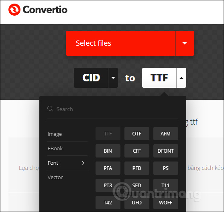Screen dimensions: 224x212
Task: Pick the CFF format button
Action: (x=137, y=151)
